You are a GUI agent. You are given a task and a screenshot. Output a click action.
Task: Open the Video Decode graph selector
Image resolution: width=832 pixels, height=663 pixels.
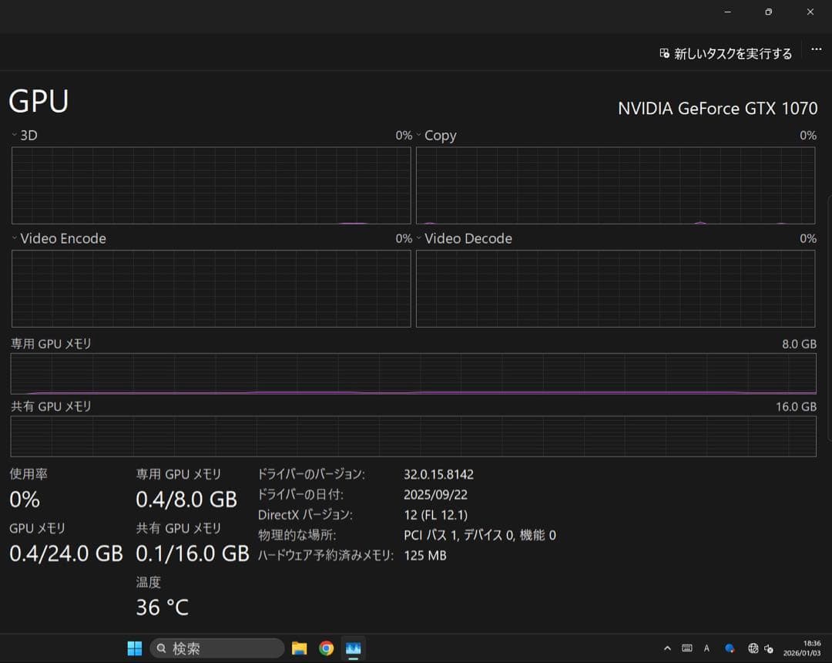pyautogui.click(x=418, y=238)
